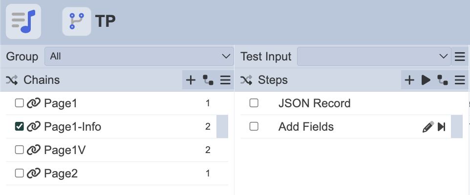Click the music note app logo icon
Screen dimensions: 470x195
23,21
